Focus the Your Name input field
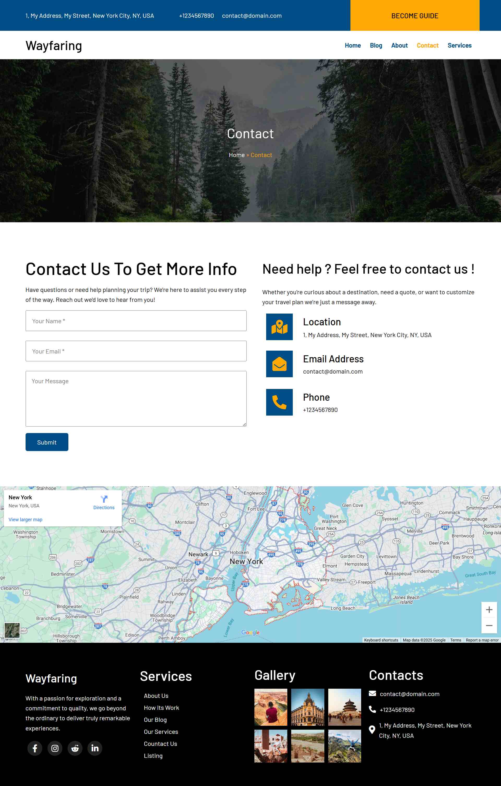The width and height of the screenshot is (501, 786). point(136,321)
